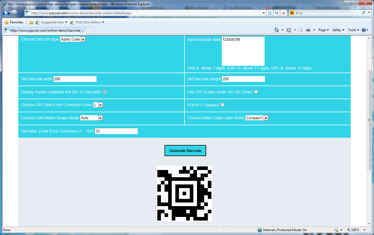Viewport: 374px width, 235px height.
Task: Open the RSS feeds icon
Action: tap(289, 30)
